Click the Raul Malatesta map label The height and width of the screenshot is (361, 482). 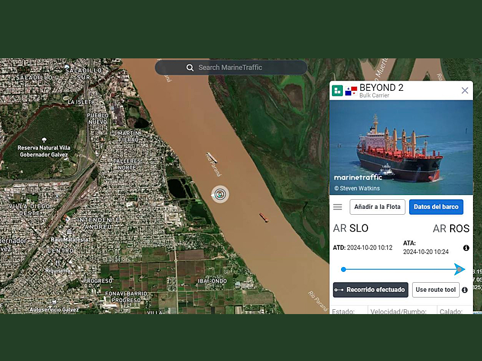tap(69, 239)
